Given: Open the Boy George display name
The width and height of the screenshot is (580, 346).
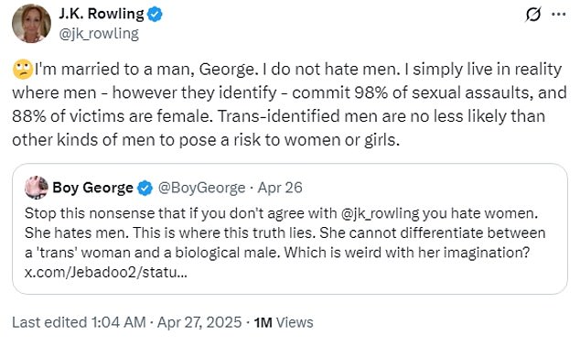Looking at the screenshot, I should pyautogui.click(x=92, y=188).
